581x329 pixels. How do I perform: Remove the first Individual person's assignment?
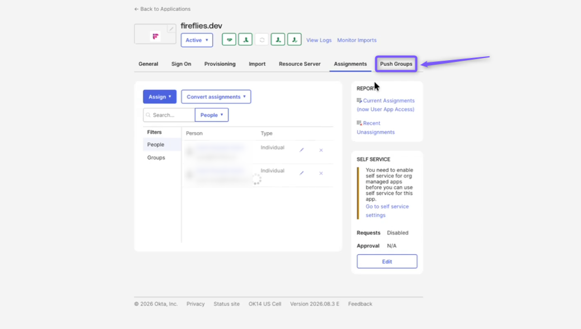pos(321,150)
